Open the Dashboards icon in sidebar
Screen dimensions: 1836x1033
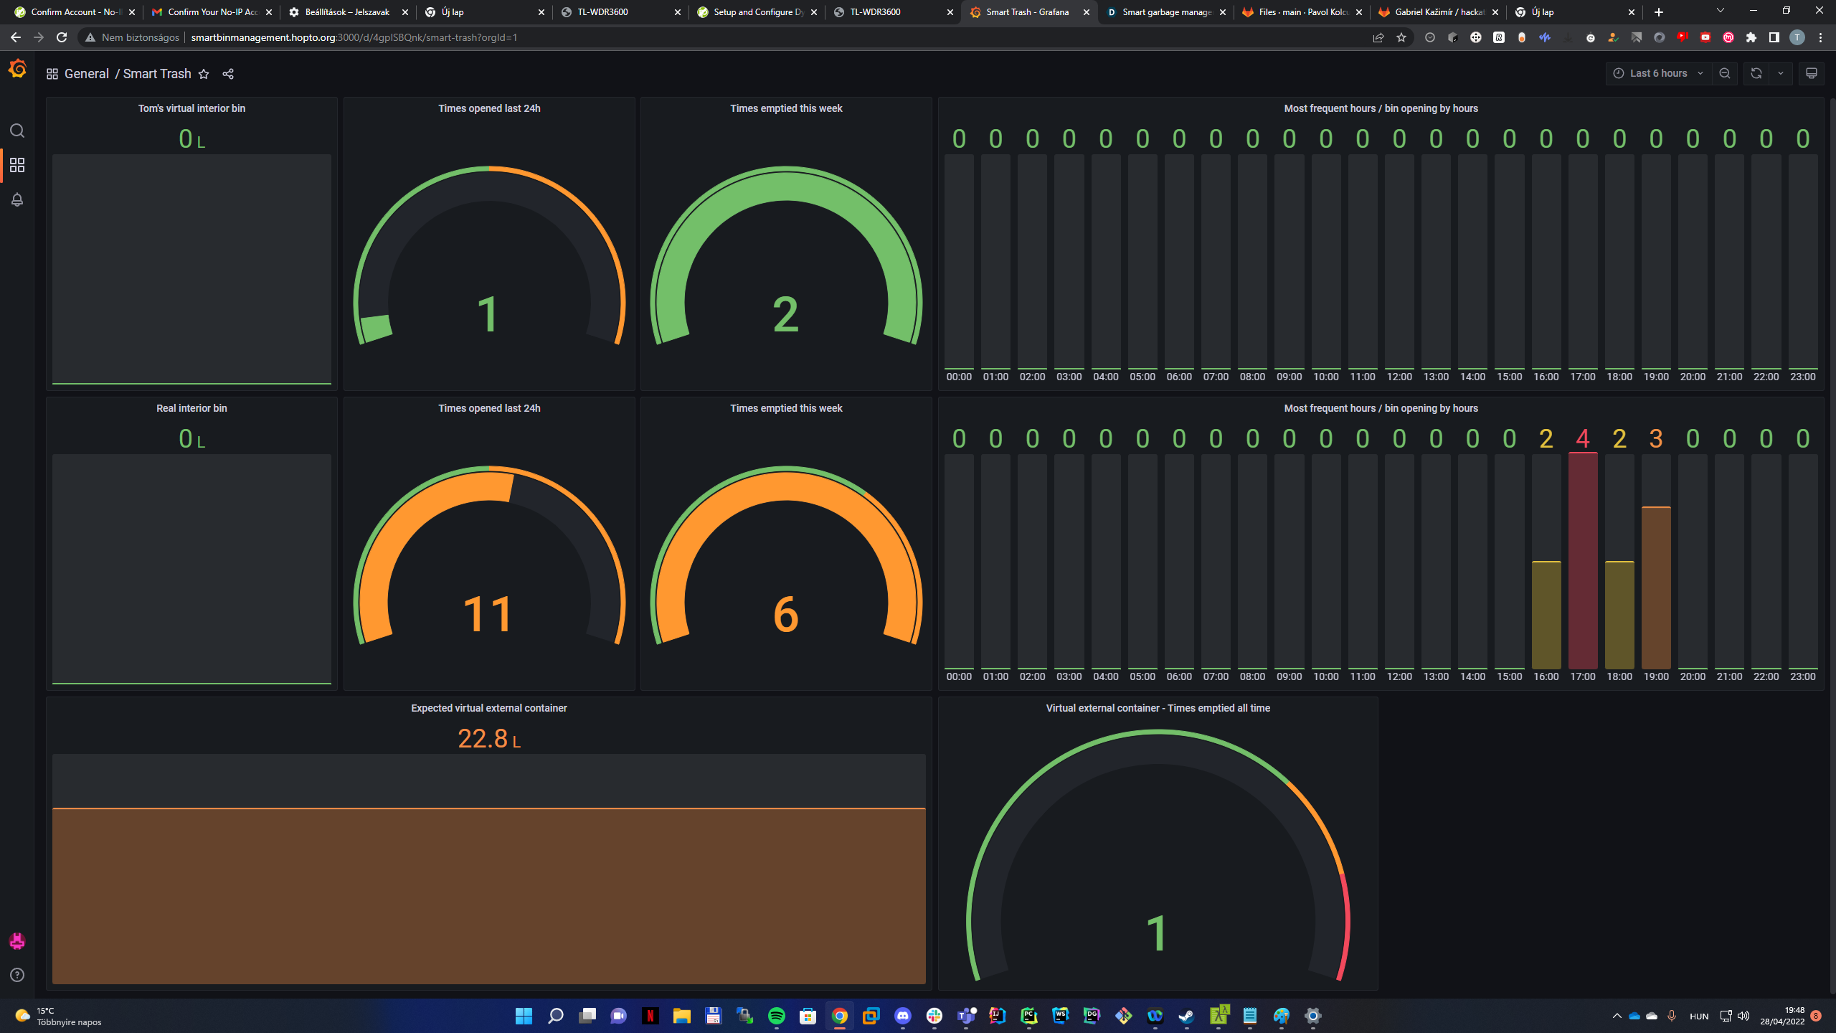pyautogui.click(x=17, y=165)
